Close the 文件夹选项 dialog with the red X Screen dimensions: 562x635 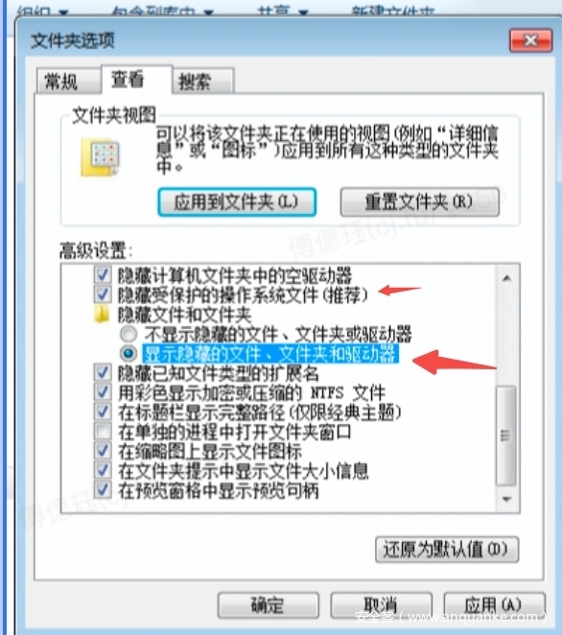tap(530, 40)
